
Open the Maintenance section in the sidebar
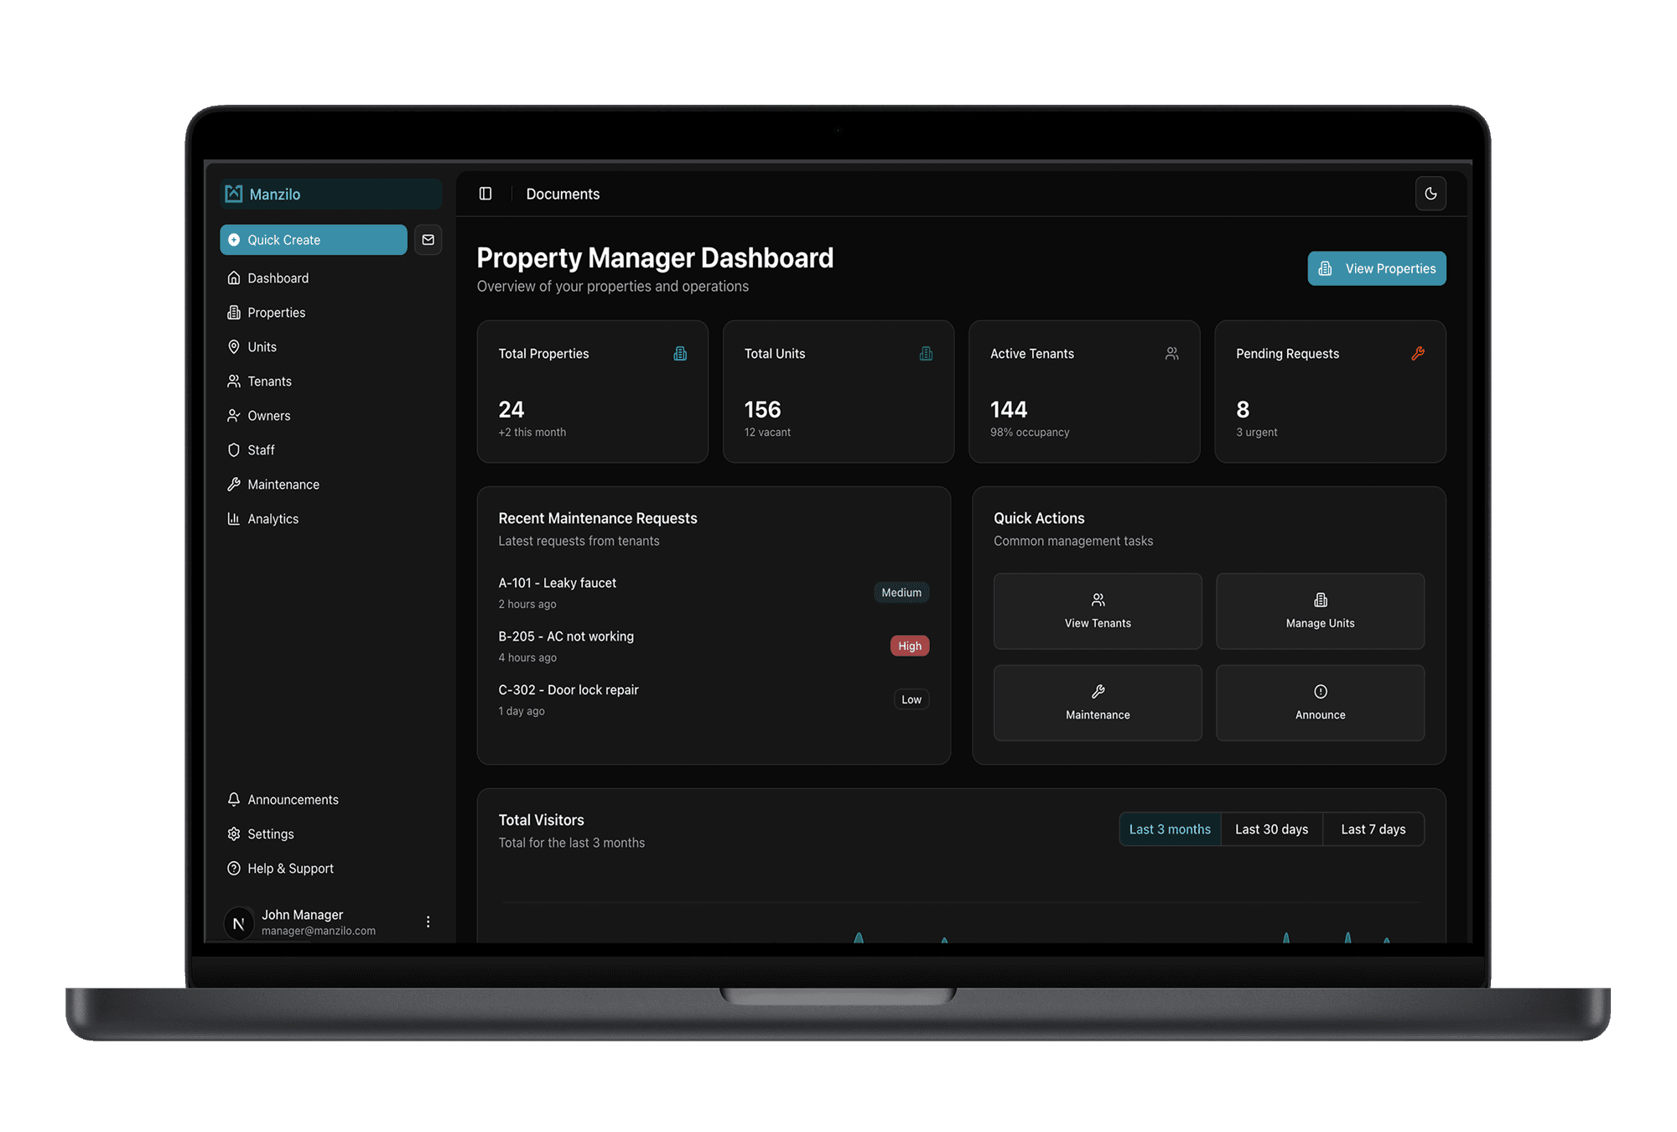tap(283, 484)
